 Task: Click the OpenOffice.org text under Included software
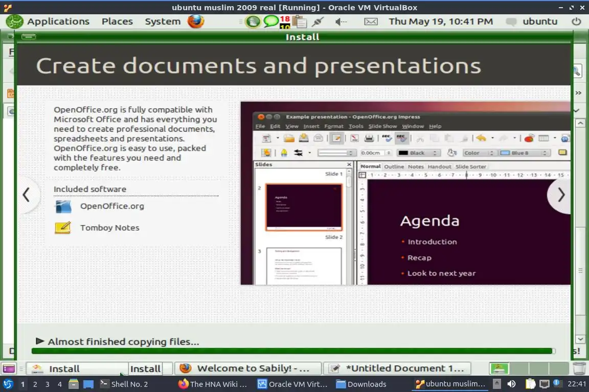[x=112, y=206]
